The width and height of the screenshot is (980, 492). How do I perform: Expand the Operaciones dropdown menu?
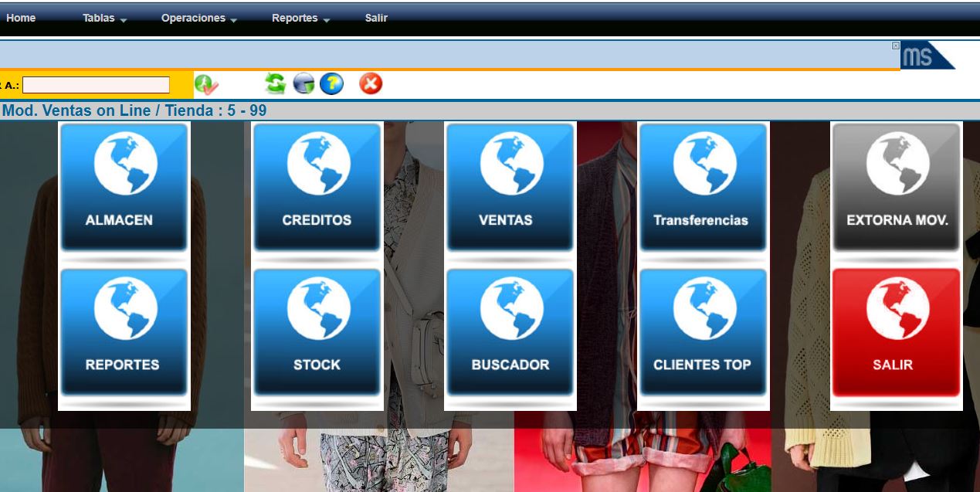(198, 19)
